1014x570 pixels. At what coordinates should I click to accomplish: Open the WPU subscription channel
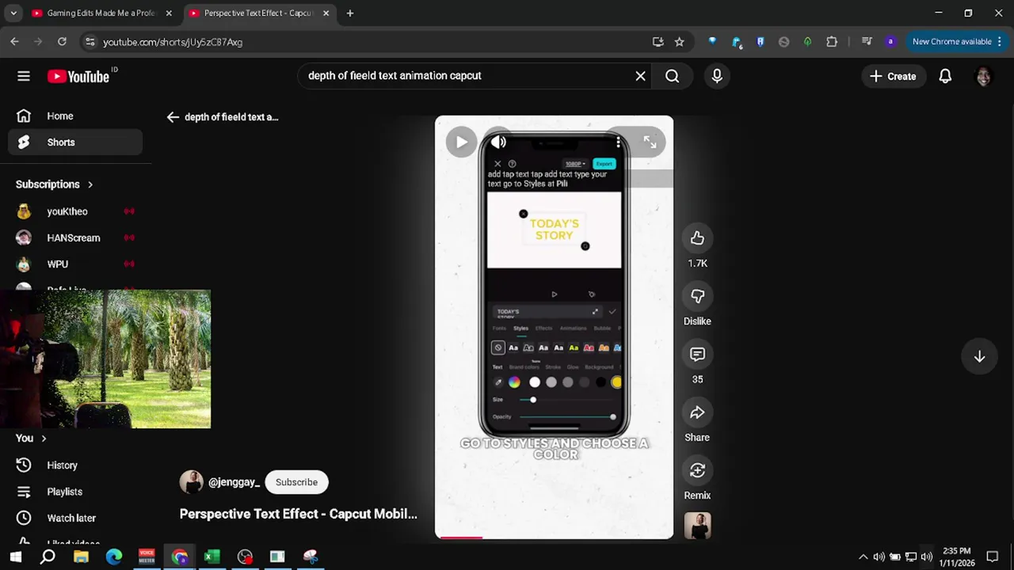(x=75, y=264)
